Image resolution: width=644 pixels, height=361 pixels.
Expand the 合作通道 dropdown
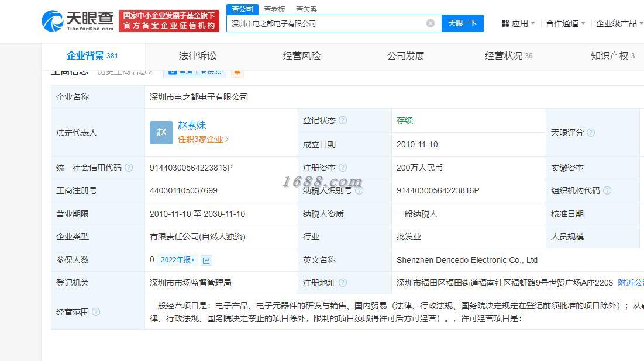coord(583,23)
